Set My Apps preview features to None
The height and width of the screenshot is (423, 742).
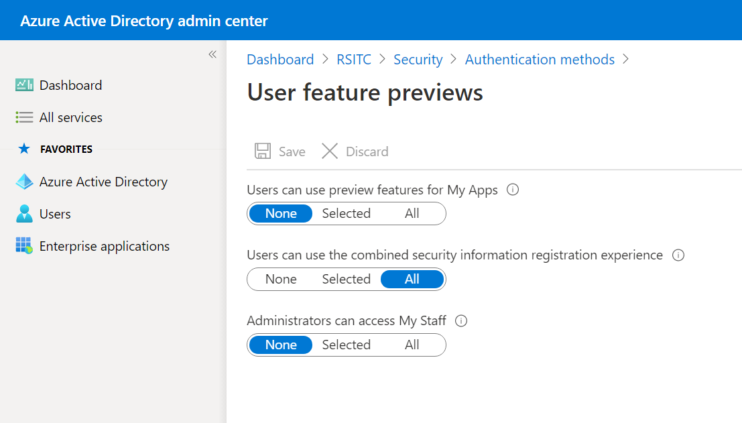[x=281, y=213]
